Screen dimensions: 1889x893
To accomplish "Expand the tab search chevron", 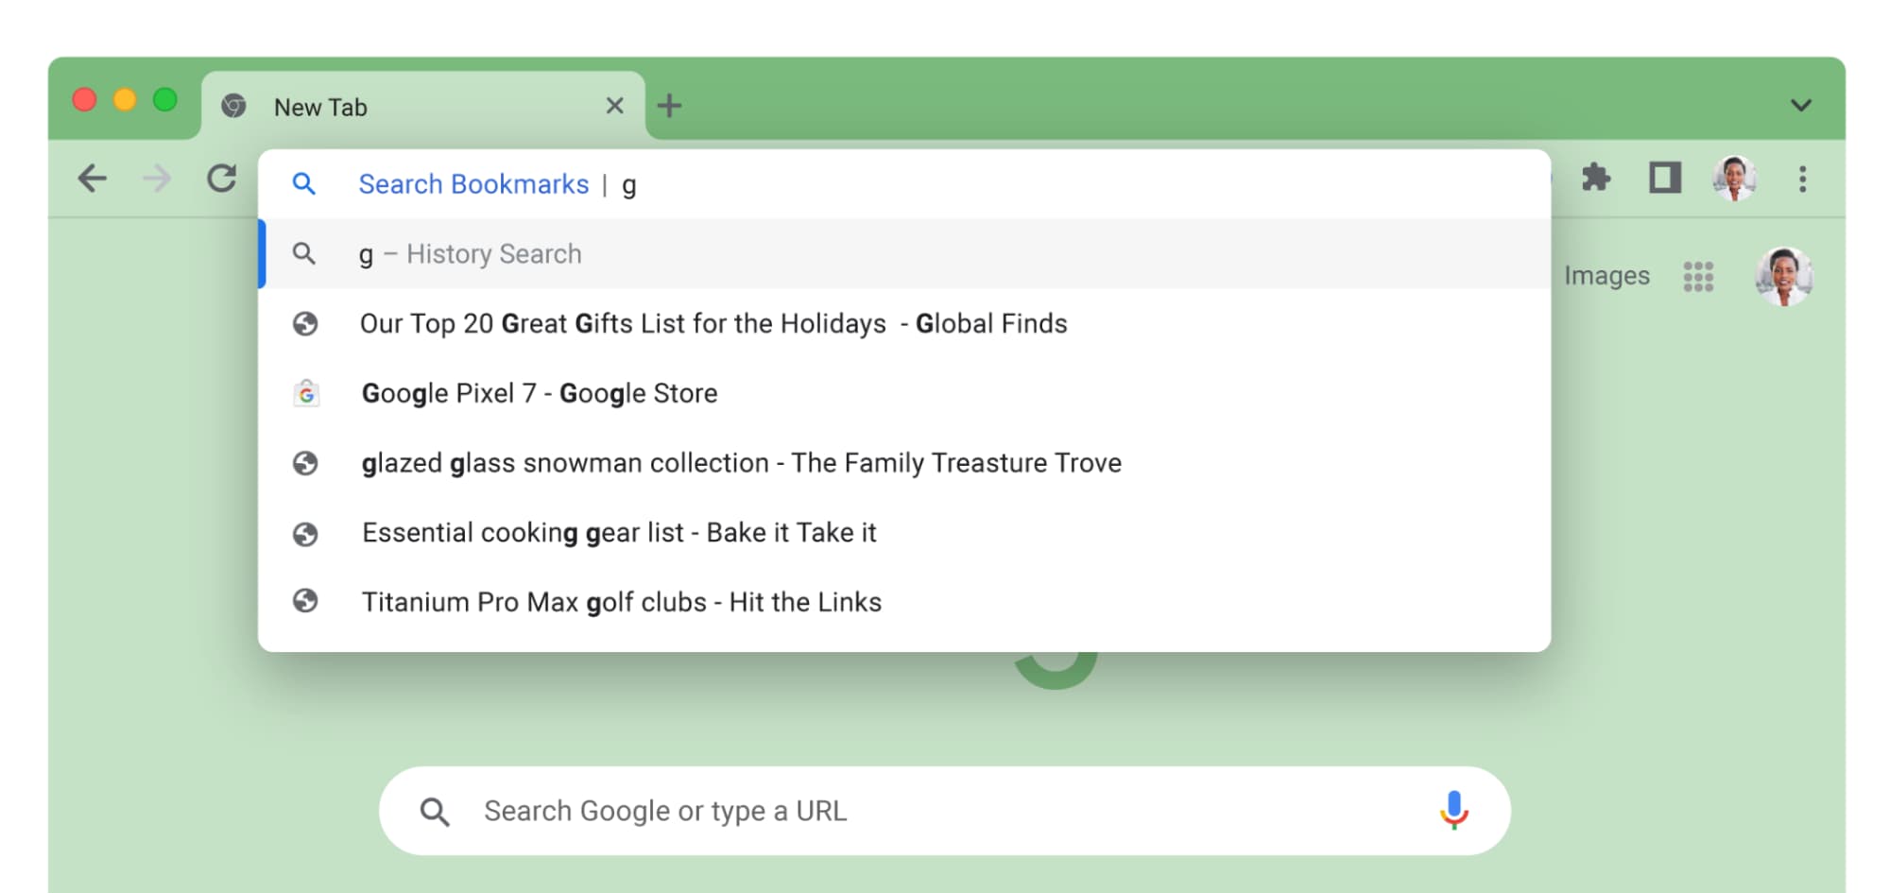I will (1800, 105).
